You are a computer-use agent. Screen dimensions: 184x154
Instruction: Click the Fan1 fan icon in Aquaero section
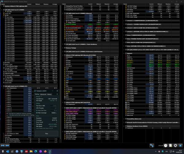(126, 102)
